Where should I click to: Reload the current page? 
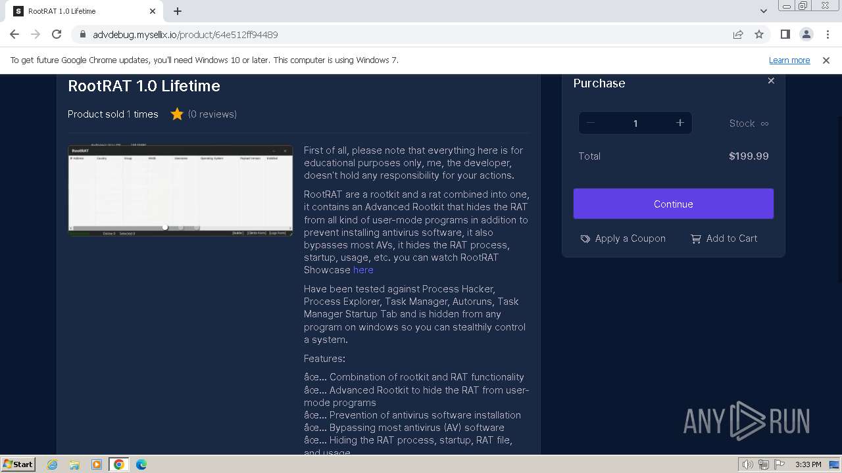pyautogui.click(x=57, y=34)
